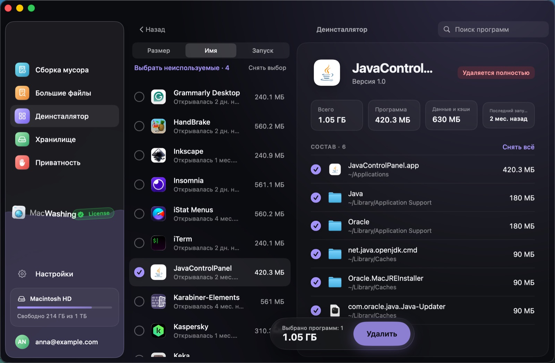Click the iTerm app icon
555x363 pixels.
click(x=159, y=243)
